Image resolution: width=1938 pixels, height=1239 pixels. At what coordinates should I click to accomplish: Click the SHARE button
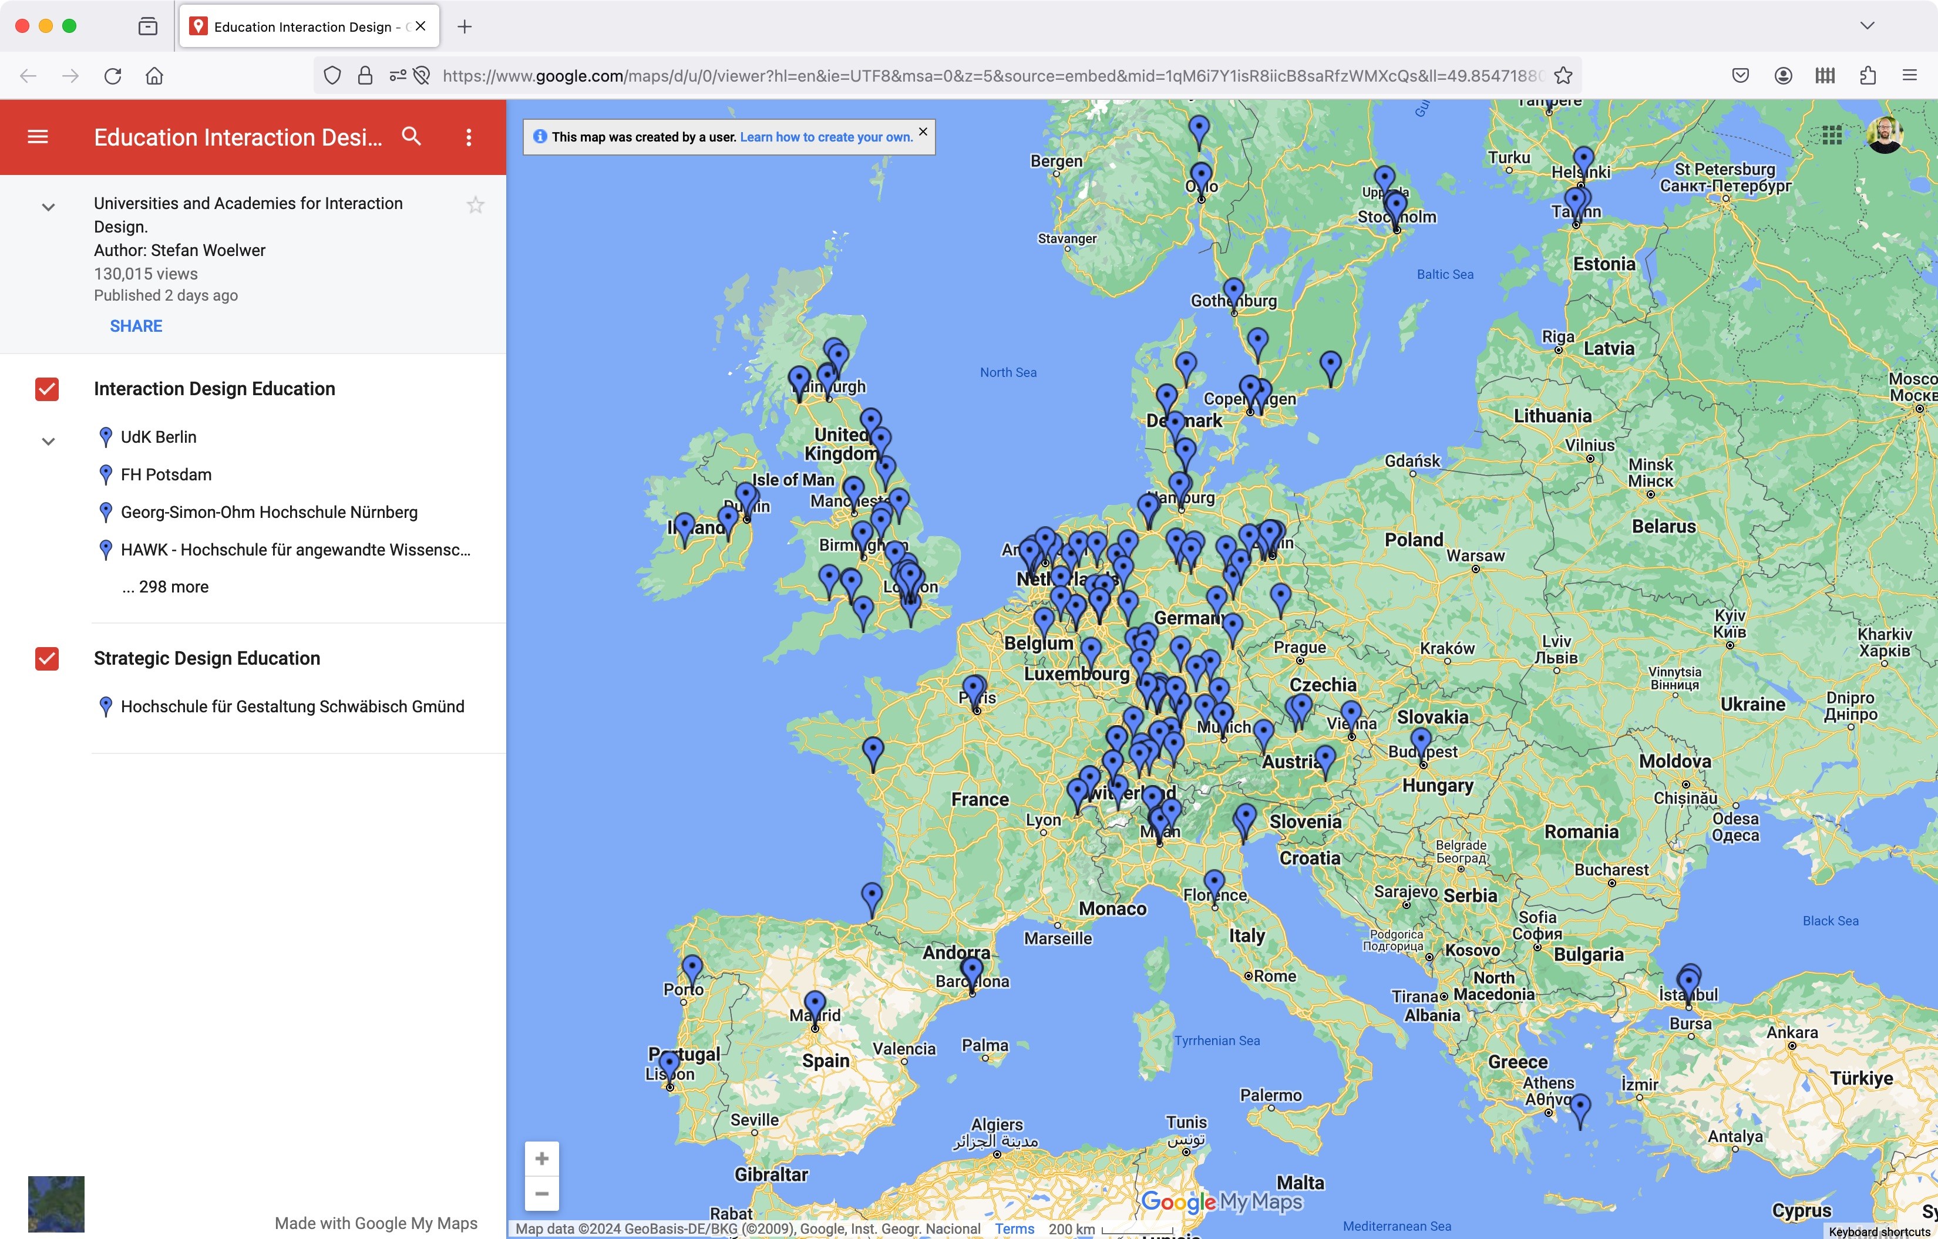(136, 326)
